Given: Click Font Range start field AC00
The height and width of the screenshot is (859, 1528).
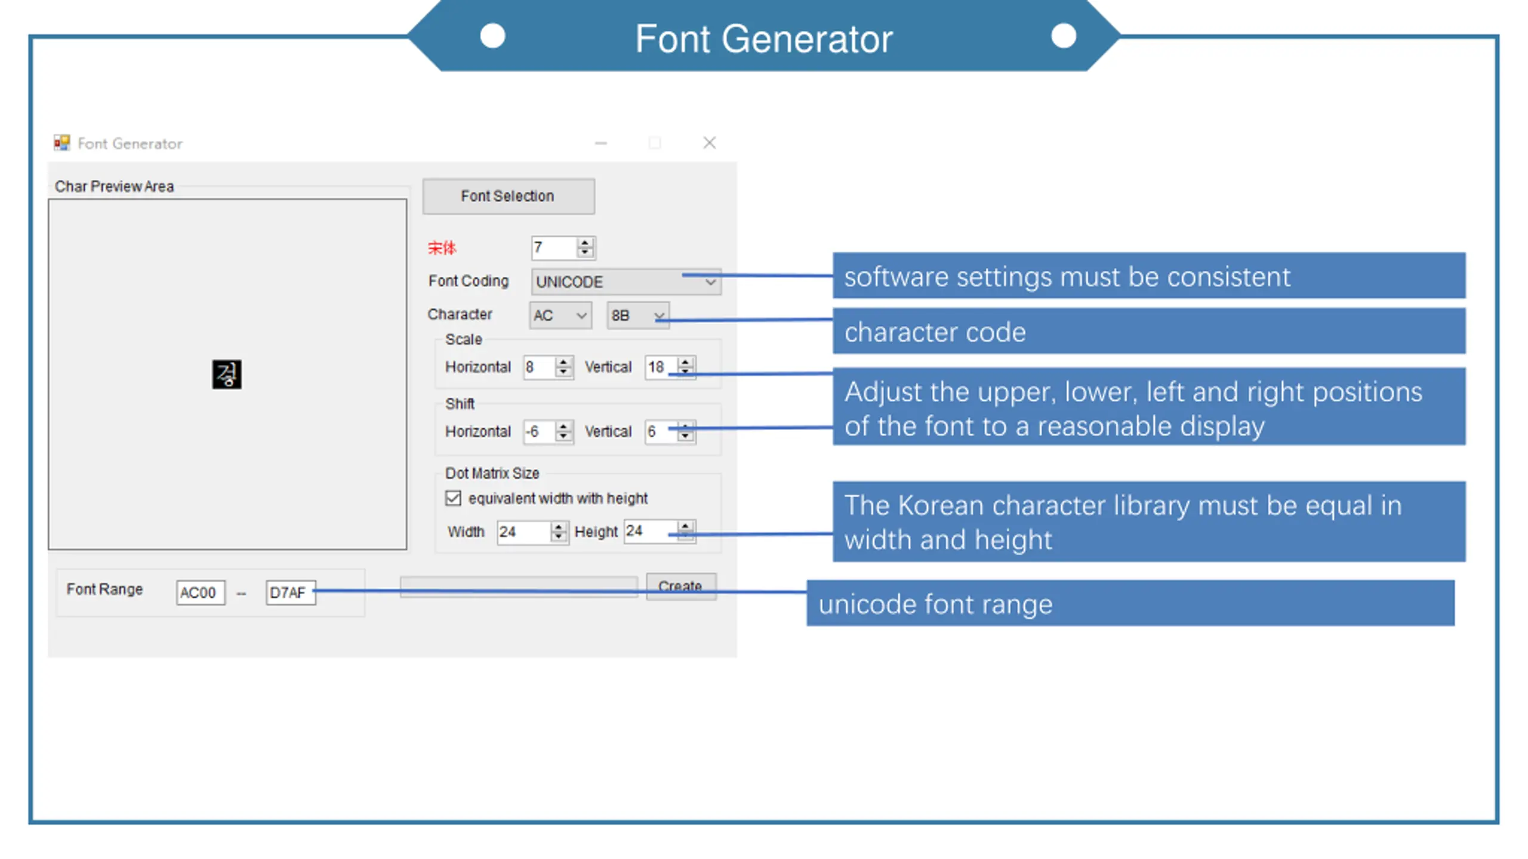Looking at the screenshot, I should click(201, 592).
